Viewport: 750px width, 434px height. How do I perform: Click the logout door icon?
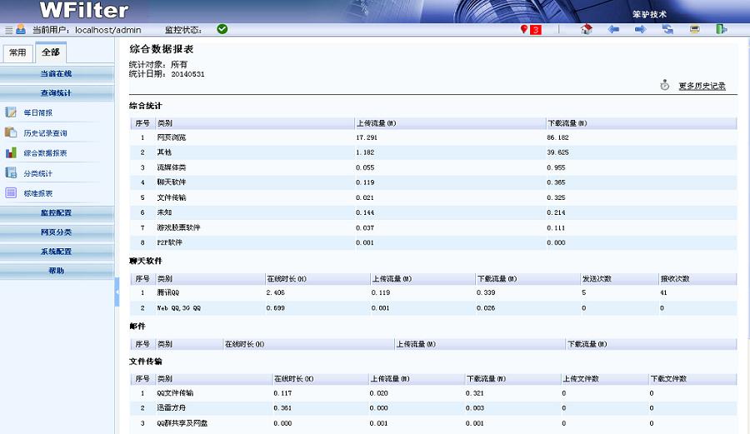[721, 29]
